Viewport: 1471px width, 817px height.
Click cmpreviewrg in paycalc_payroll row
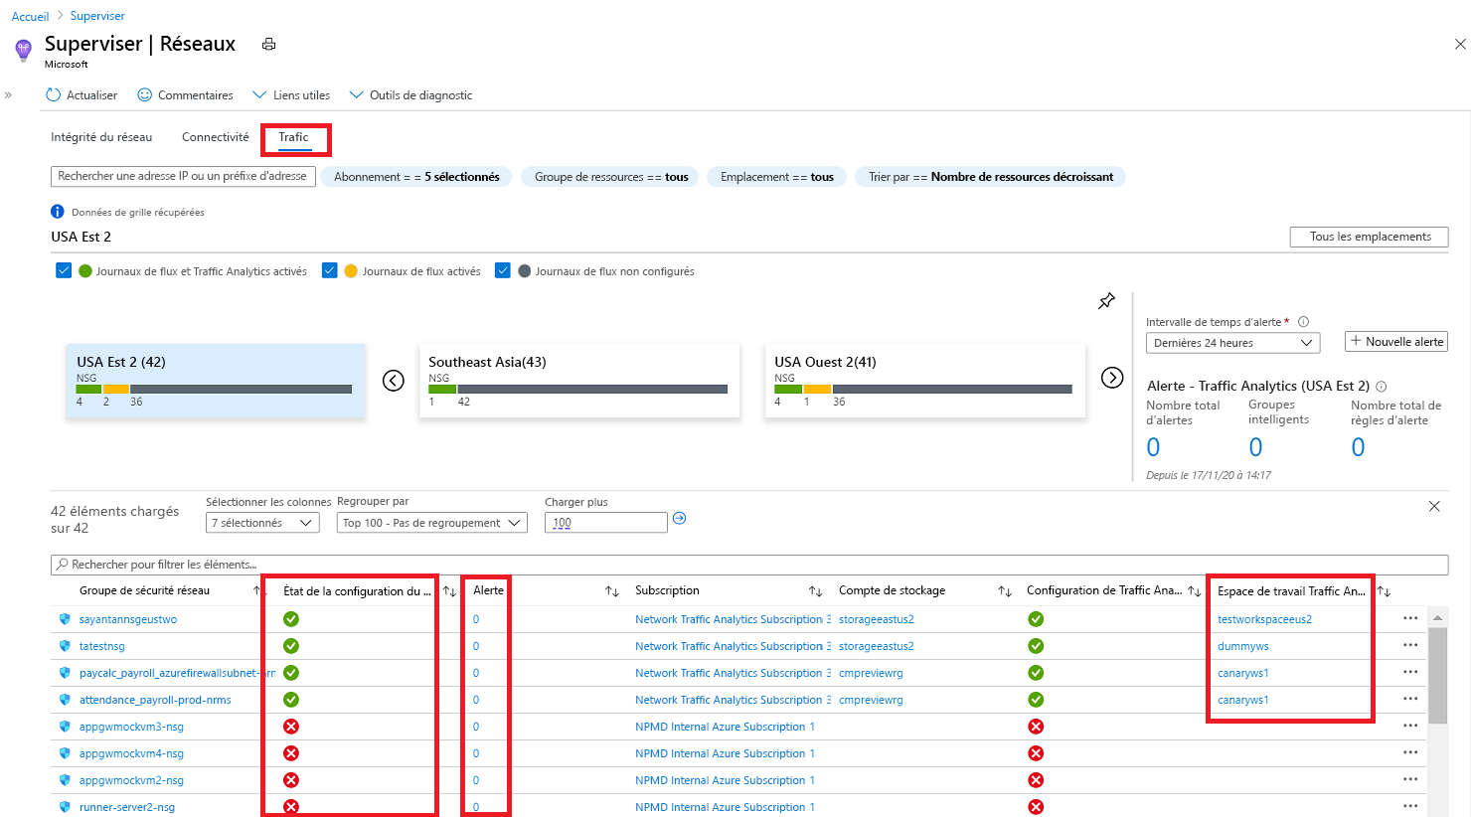pyautogui.click(x=871, y=673)
